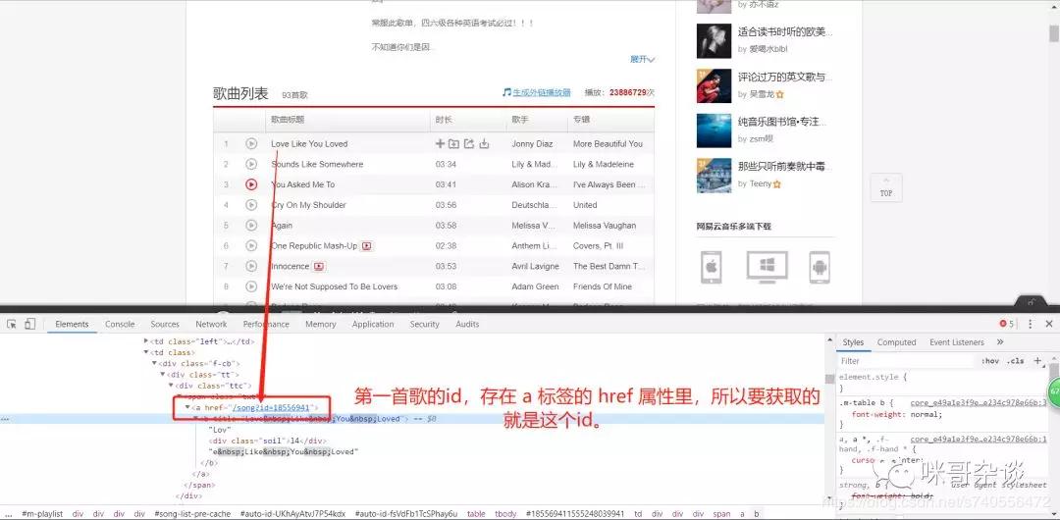The width and height of the screenshot is (1060, 520).
Task: Toggle the DevTools device toolbar icon
Action: coord(29,324)
